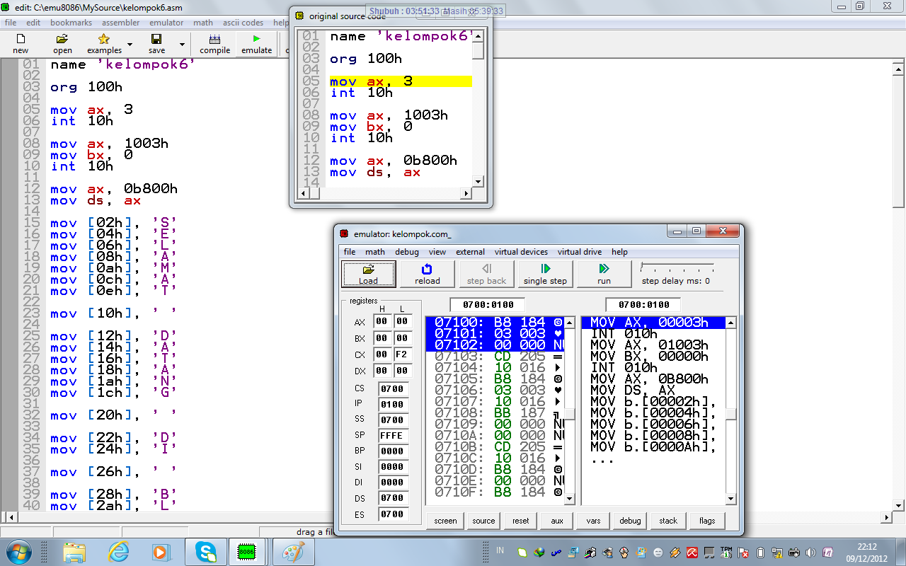Expand the examples dropdown arrow

point(130,45)
